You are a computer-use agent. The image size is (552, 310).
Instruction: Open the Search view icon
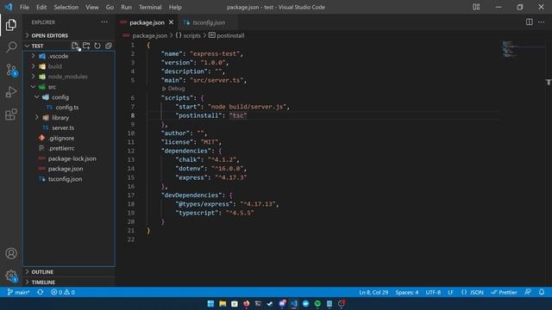coord(11,47)
